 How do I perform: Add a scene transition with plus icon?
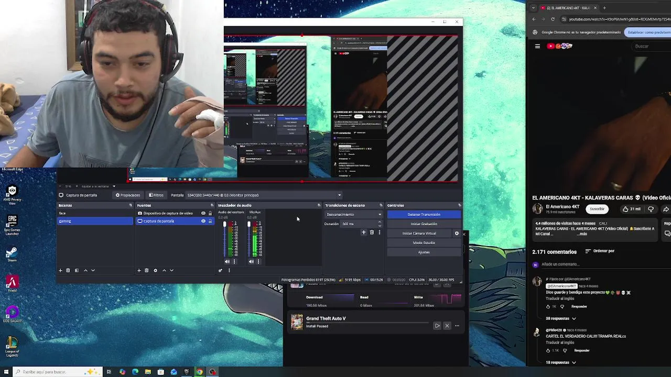(364, 232)
